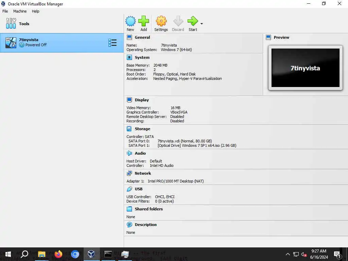This screenshot has width=348, height=261.
Task: Click the 7tinyvista preview thumbnail
Action: (306, 68)
